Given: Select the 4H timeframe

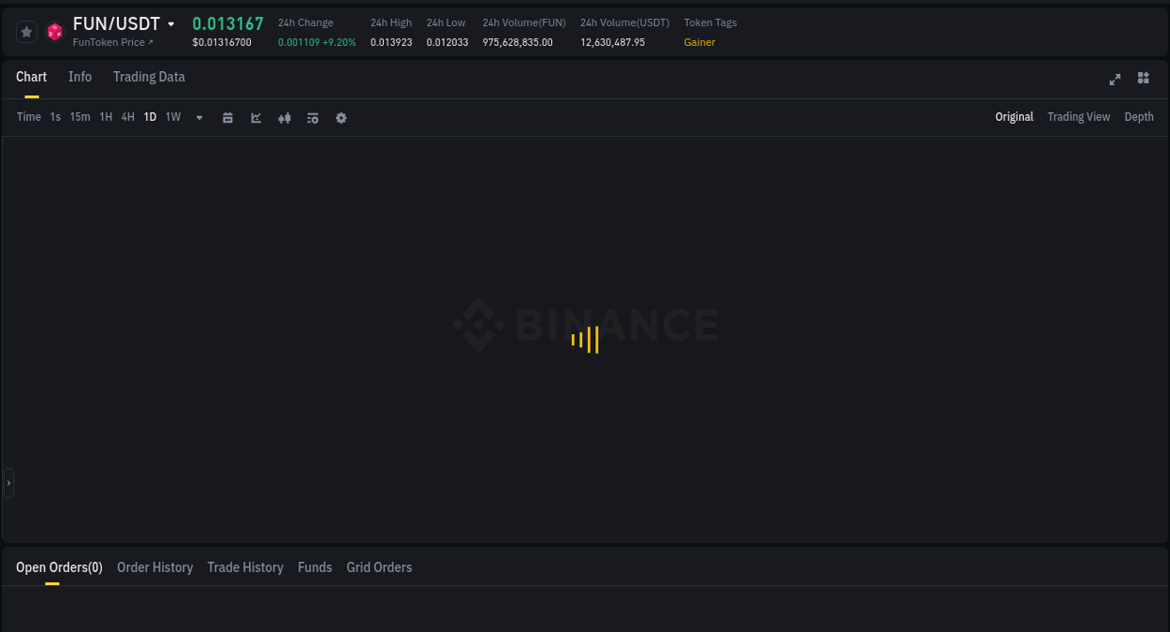Looking at the screenshot, I should (127, 117).
